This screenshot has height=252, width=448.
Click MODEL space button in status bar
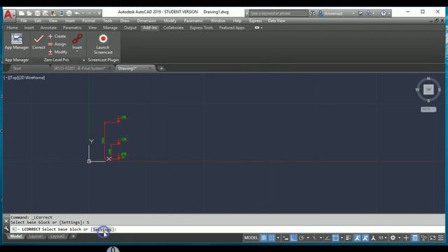[x=251, y=238]
